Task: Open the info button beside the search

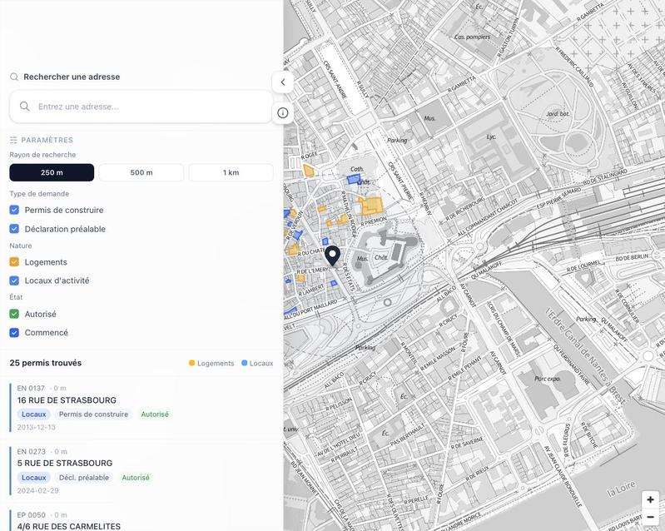Action: click(283, 113)
